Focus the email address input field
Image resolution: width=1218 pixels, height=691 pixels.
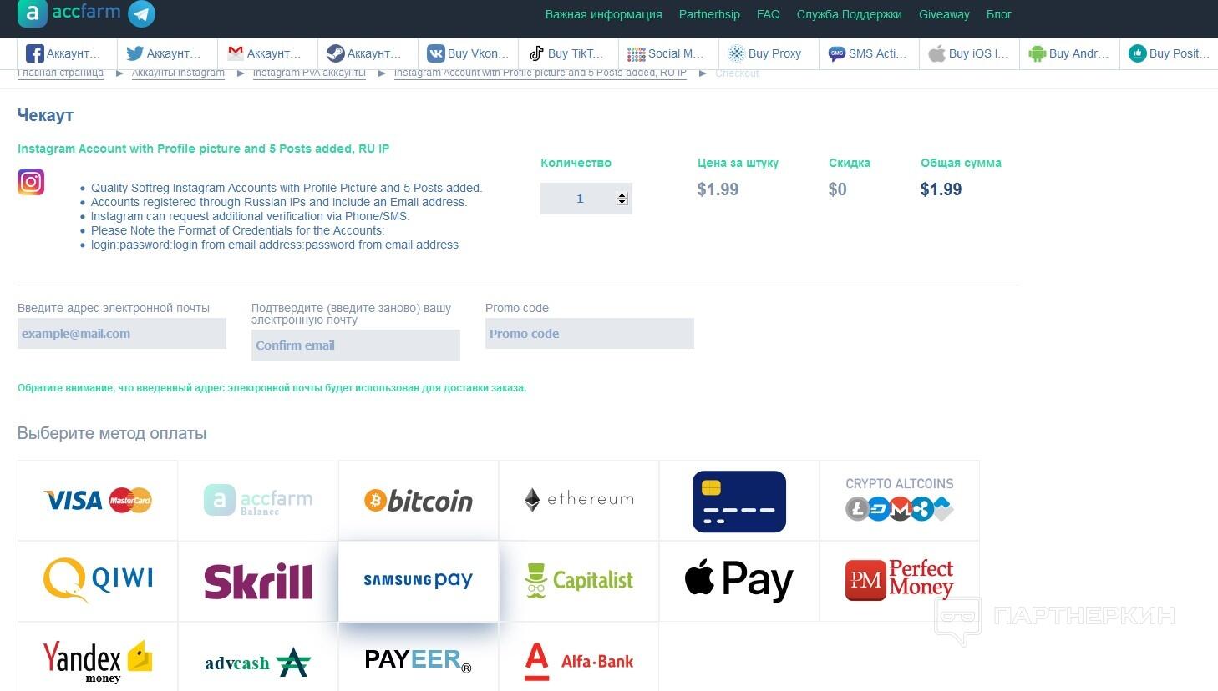[122, 334]
